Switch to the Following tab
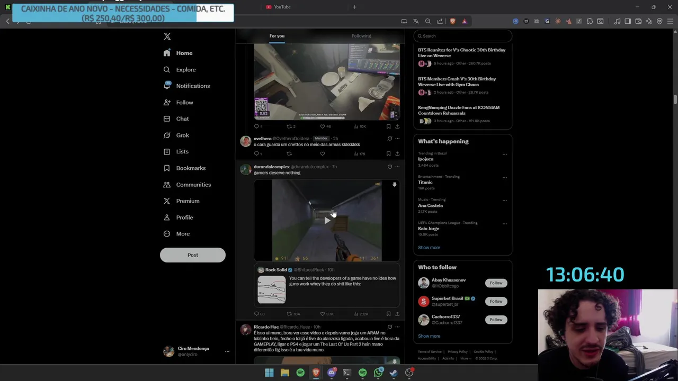The height and width of the screenshot is (381, 678). 361,36
